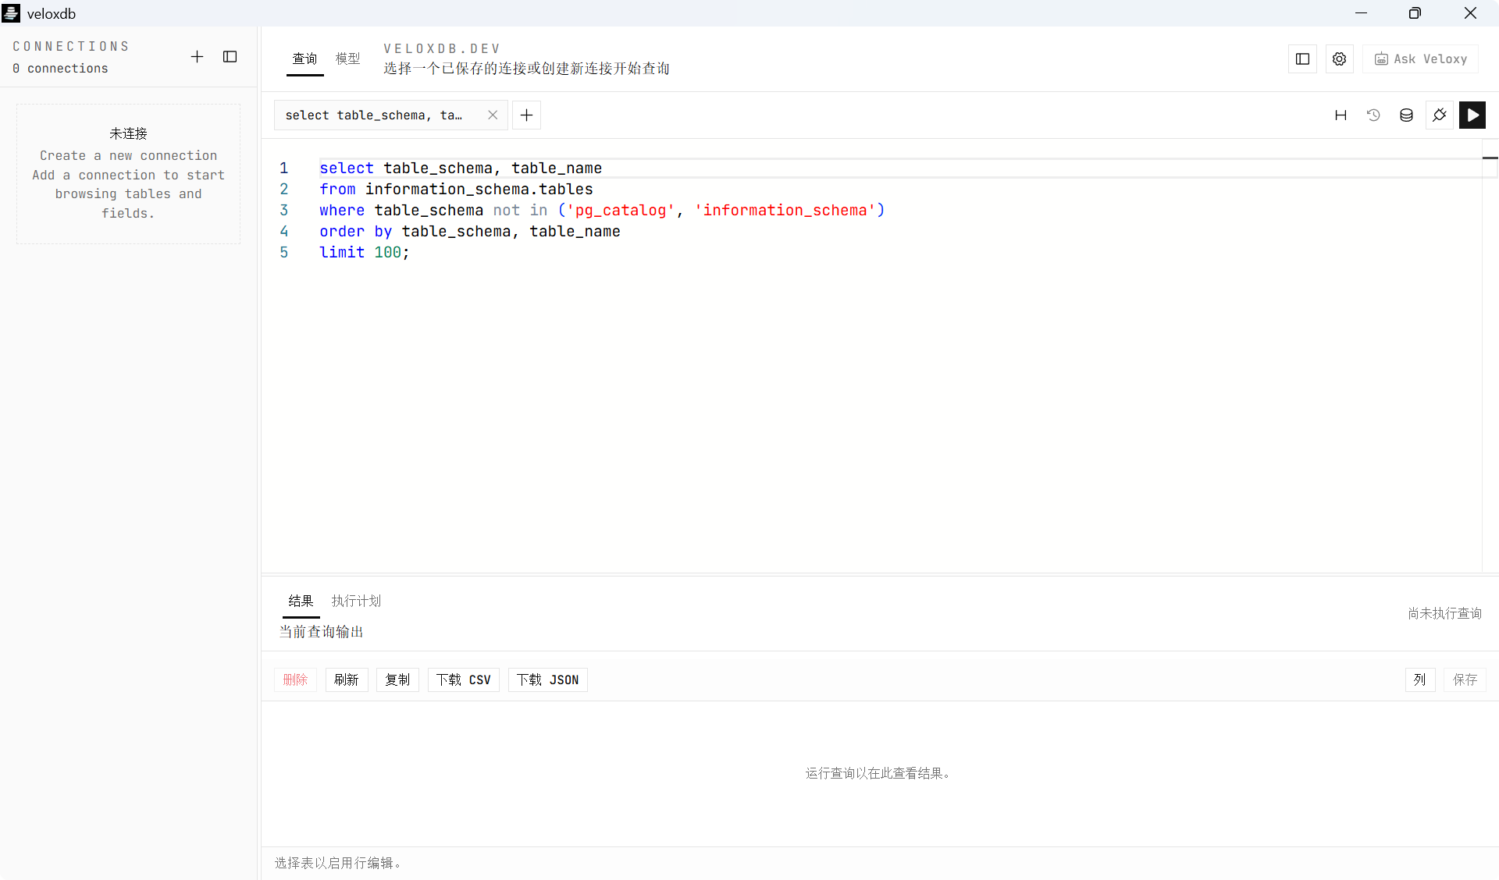This screenshot has width=1499, height=880.
Task: Close the select table_schema query tab
Action: 493,115
